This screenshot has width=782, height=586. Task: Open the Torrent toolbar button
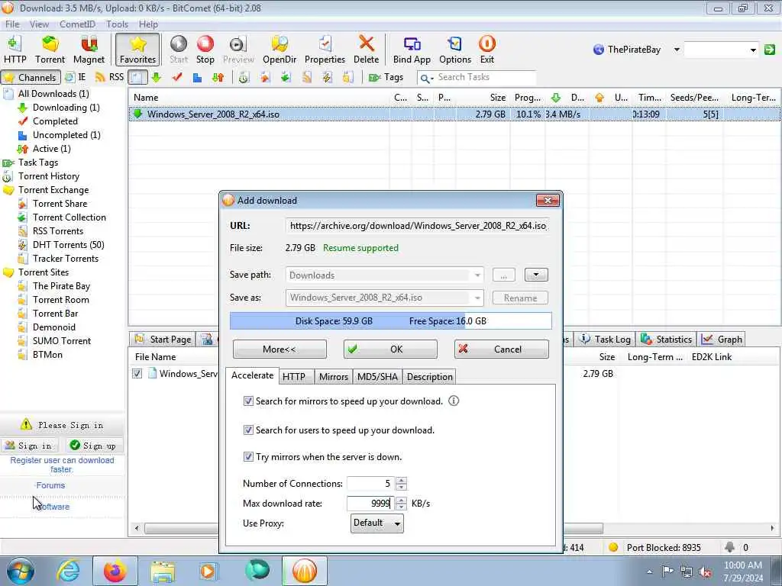pos(50,50)
